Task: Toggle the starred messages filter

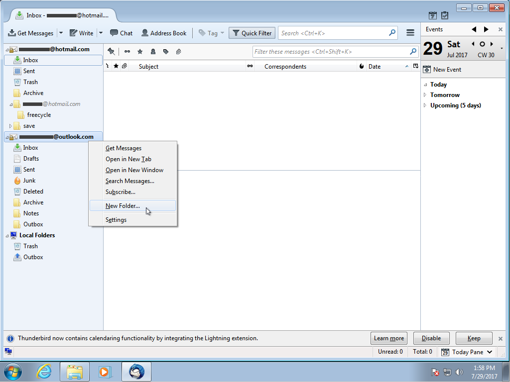Action: click(x=140, y=52)
